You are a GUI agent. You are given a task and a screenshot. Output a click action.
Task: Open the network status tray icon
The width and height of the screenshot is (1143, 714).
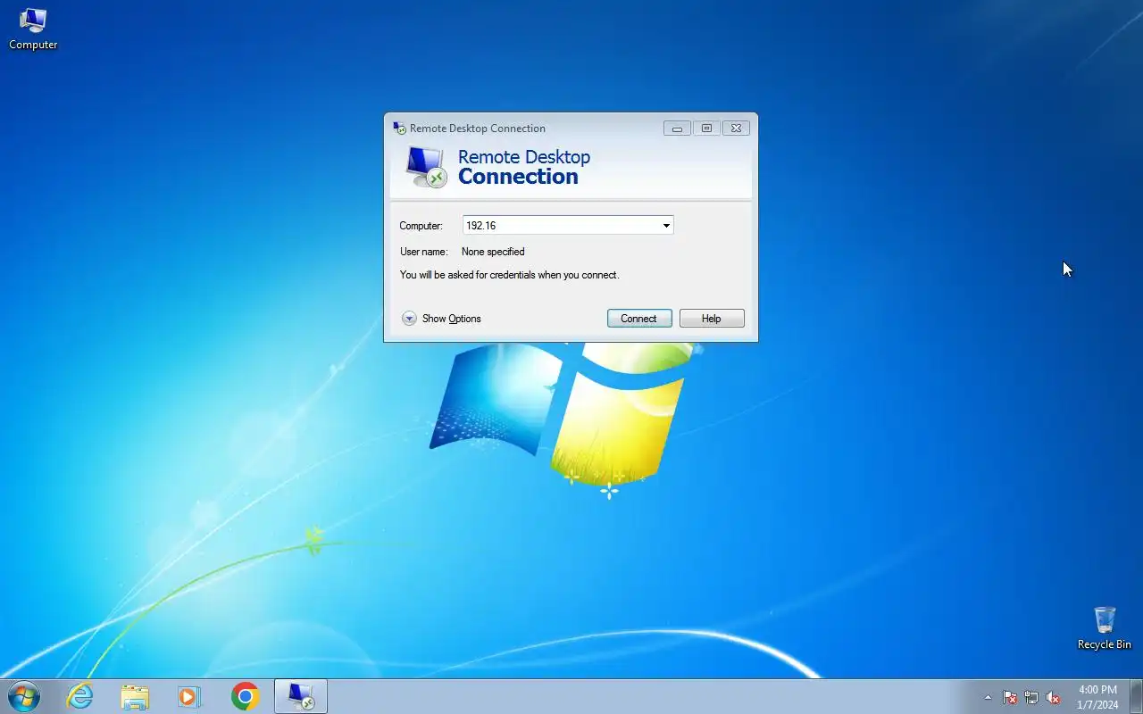[x=1031, y=698]
